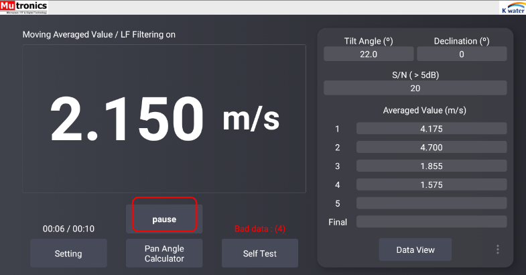Click the pause button

tap(164, 219)
